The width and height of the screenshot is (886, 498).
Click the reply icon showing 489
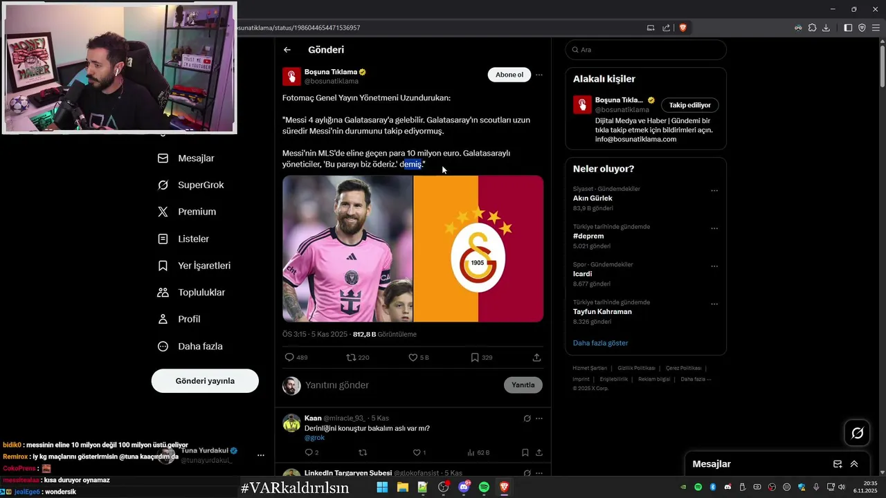tap(290, 358)
